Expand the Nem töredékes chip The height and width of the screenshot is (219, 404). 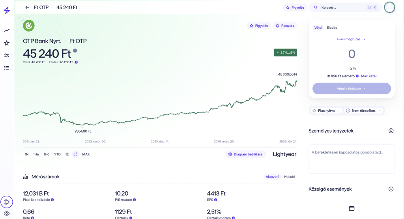click(363, 110)
